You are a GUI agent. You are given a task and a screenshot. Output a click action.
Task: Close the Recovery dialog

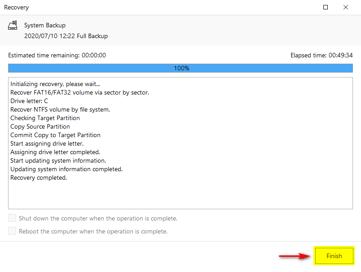pyautogui.click(x=346, y=7)
